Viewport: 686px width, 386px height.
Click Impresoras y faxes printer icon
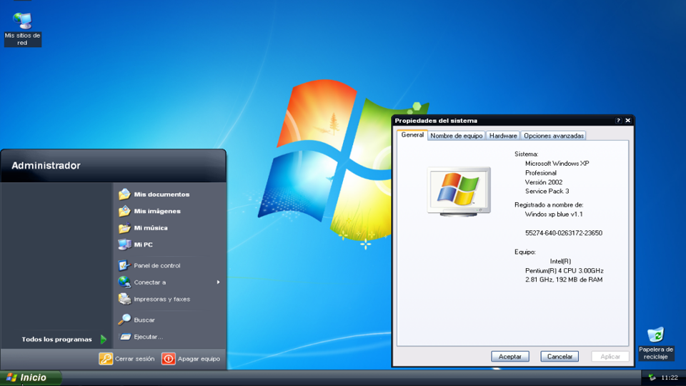124,299
